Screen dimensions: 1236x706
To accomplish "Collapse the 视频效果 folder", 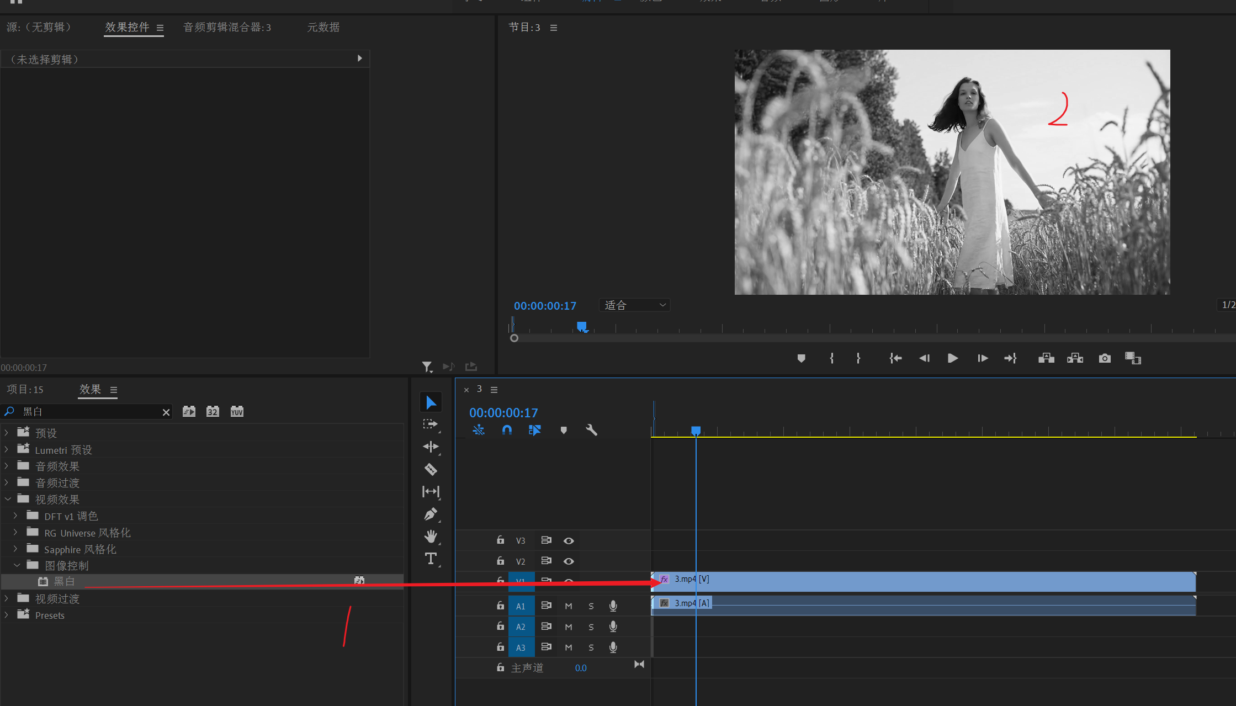I will 7,499.
